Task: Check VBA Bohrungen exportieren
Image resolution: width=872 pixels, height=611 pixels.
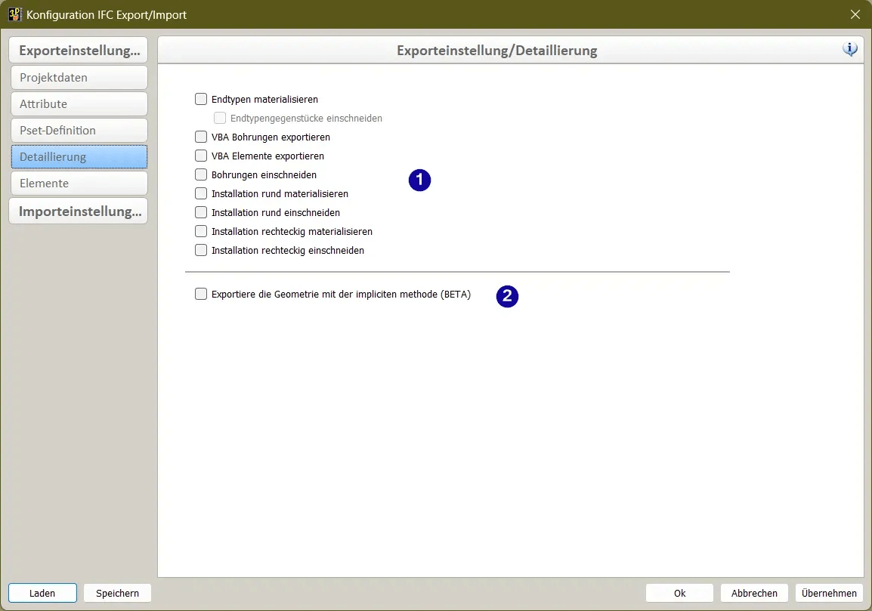Action: (x=201, y=137)
